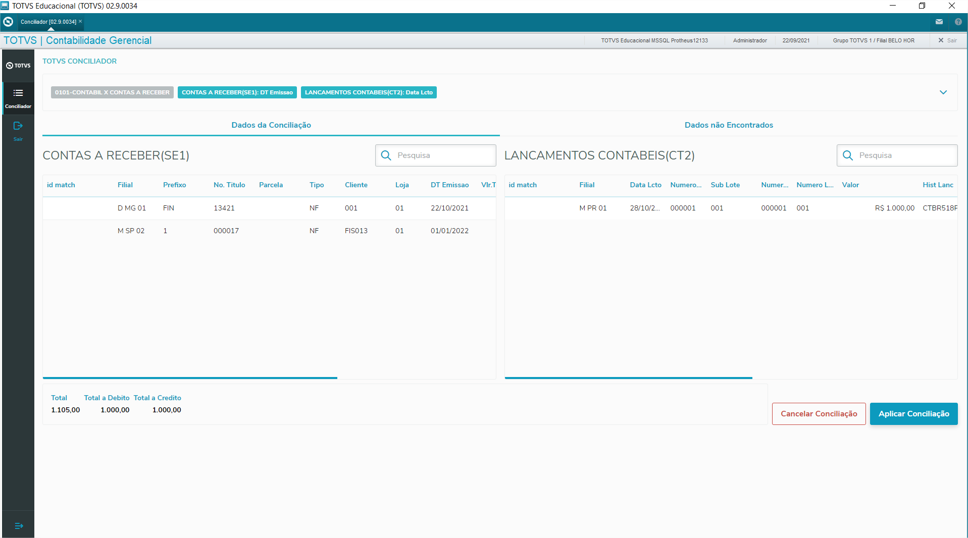Viewport: 968px width, 538px height.
Task: Click the FIN prefix cell
Action: point(169,208)
